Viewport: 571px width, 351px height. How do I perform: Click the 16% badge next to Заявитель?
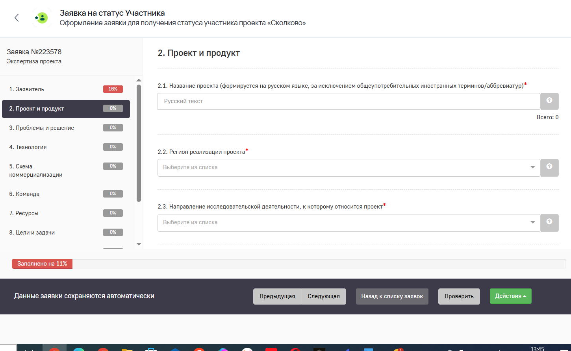(113, 89)
